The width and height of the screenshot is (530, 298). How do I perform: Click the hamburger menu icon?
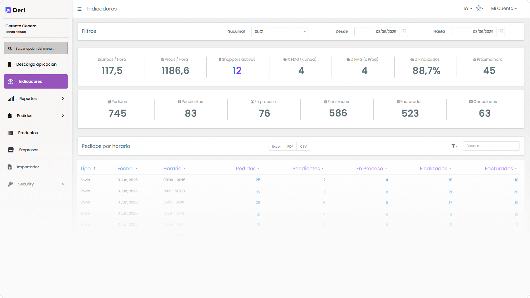[x=79, y=9]
